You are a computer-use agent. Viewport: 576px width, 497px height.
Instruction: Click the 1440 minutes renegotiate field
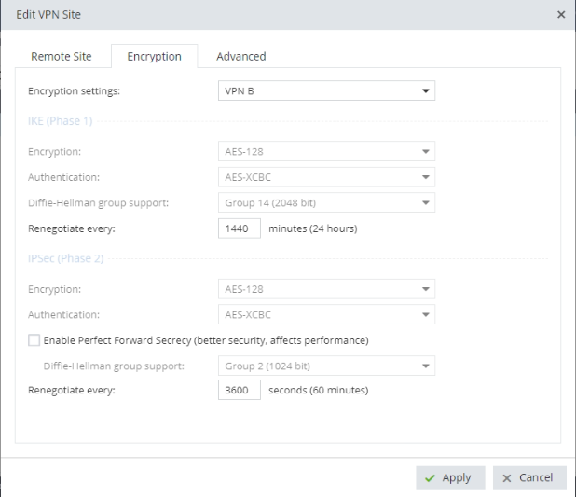pyautogui.click(x=240, y=228)
